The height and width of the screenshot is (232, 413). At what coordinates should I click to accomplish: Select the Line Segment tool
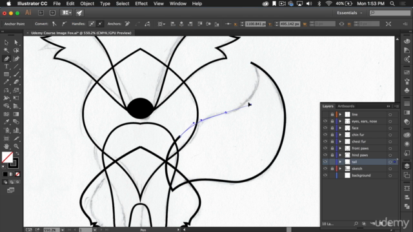click(16, 66)
